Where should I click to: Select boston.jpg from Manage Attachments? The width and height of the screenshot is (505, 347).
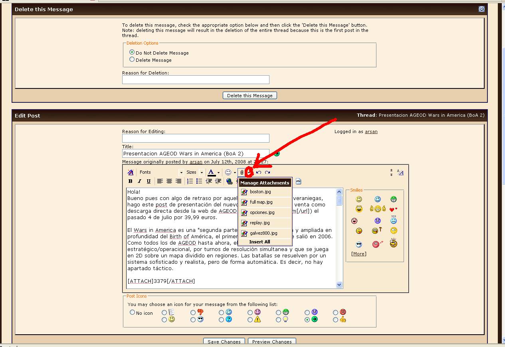click(x=260, y=192)
